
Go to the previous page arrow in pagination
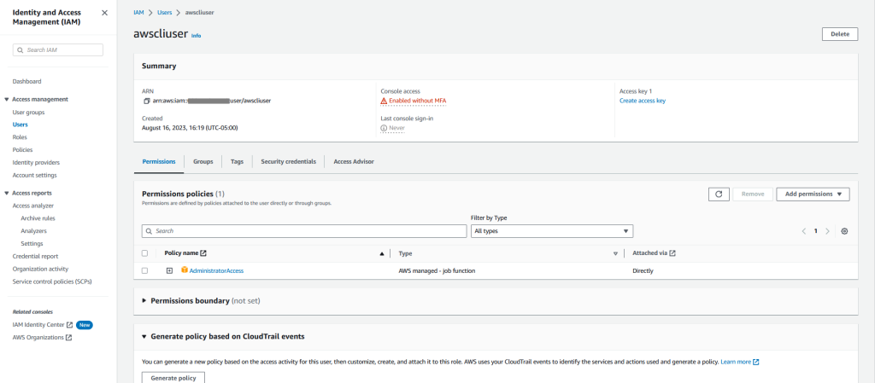coord(803,231)
